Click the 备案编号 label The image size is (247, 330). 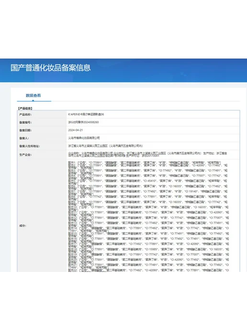pyautogui.click(x=25, y=122)
